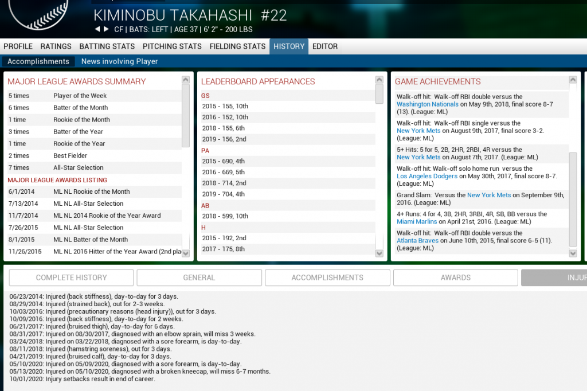
Task: Open the Batting Stats tab
Action: point(107,46)
